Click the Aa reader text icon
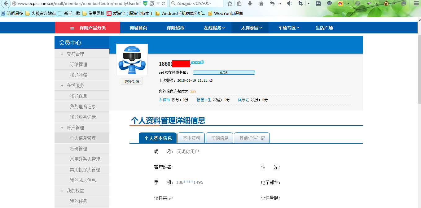 click(x=318, y=3)
